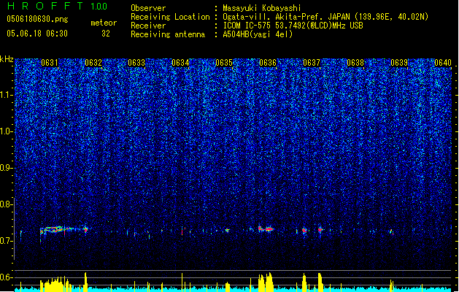The height and width of the screenshot is (292, 459).
Task: Click the 0631 time marker
Action: point(50,63)
